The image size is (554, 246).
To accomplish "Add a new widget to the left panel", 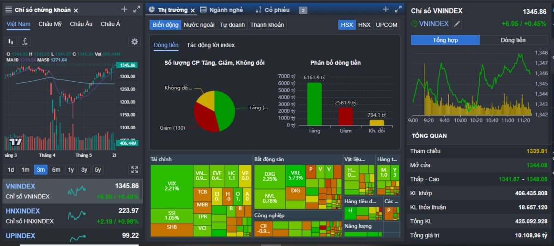I will tap(124, 9).
